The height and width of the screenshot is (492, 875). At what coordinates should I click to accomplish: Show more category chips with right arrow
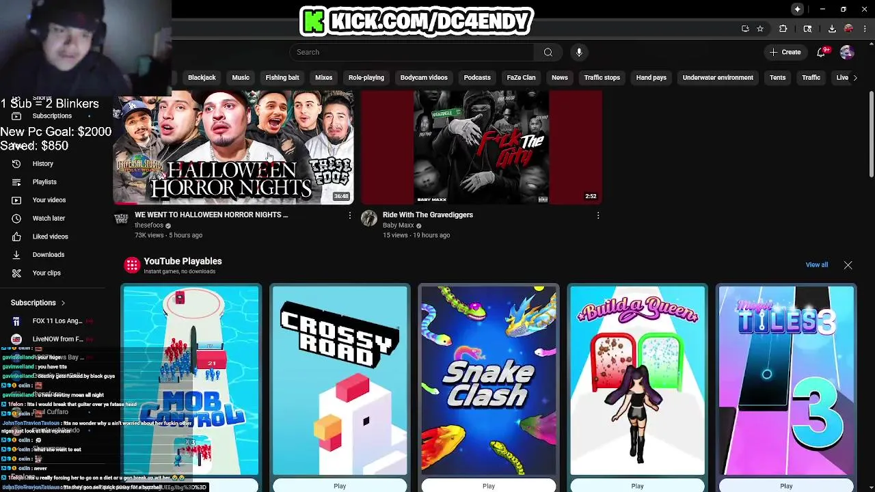[x=855, y=78]
